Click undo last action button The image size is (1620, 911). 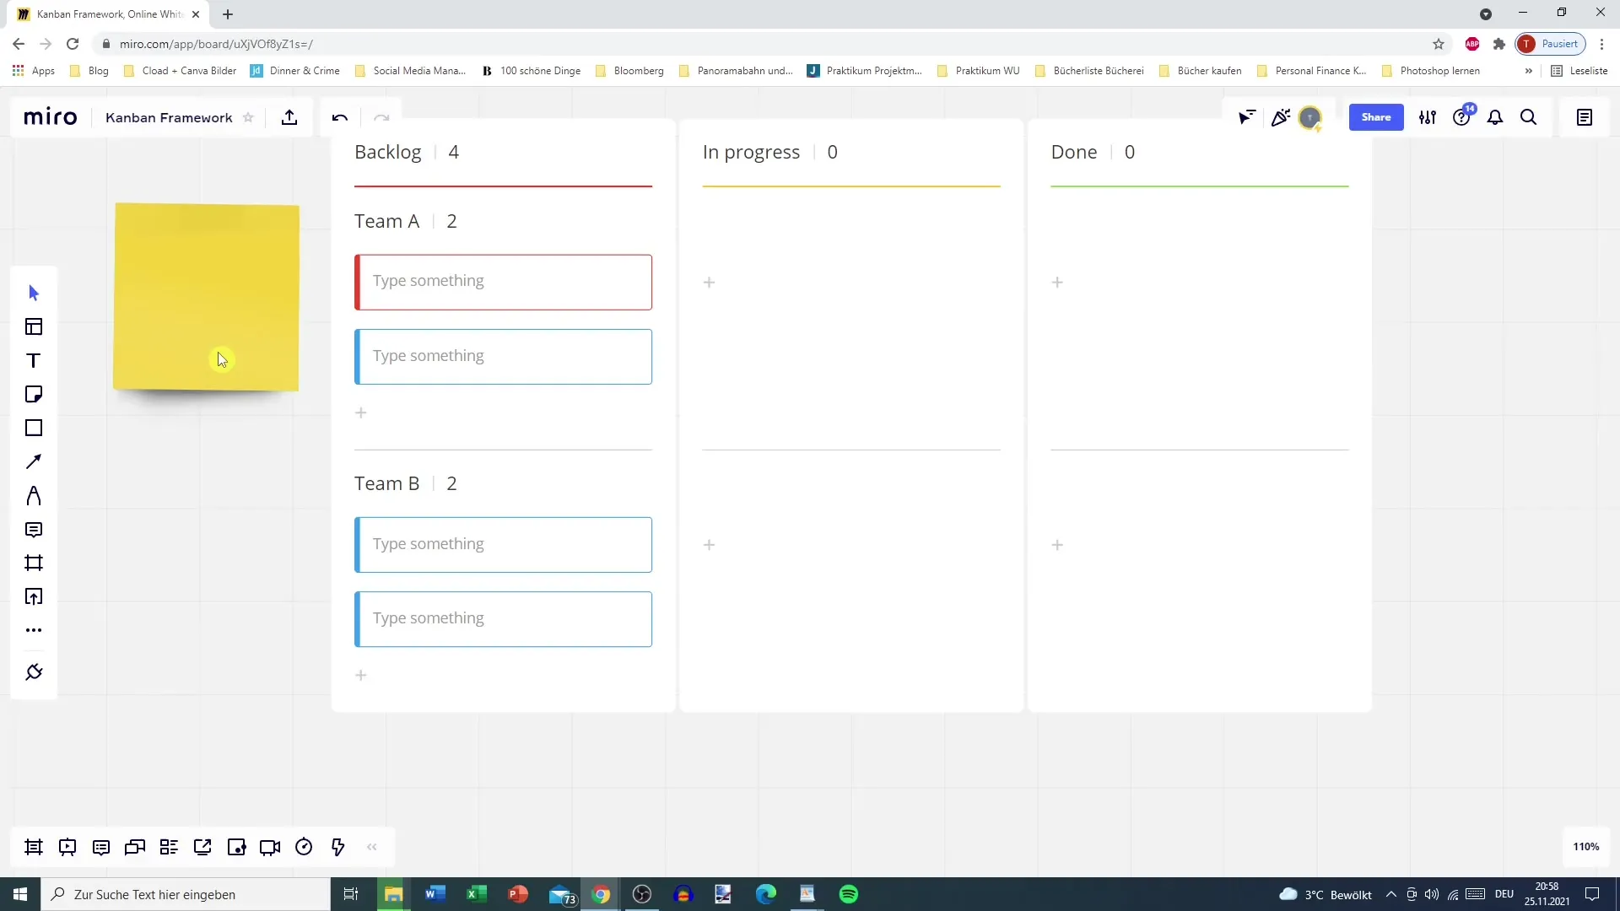341,116
